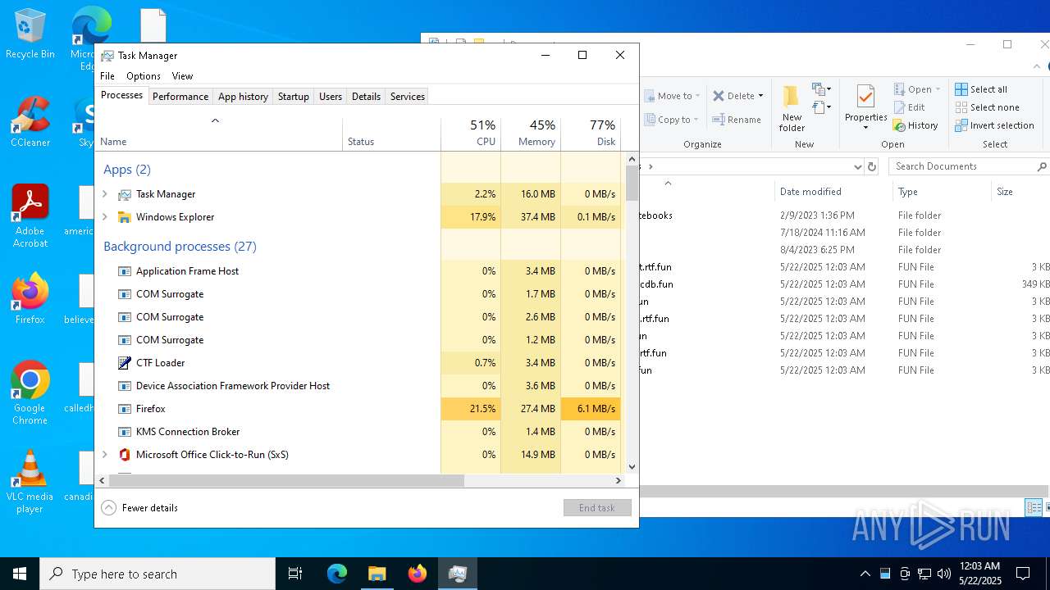
Task: Click the Firefox process row icon
Action: point(125,409)
